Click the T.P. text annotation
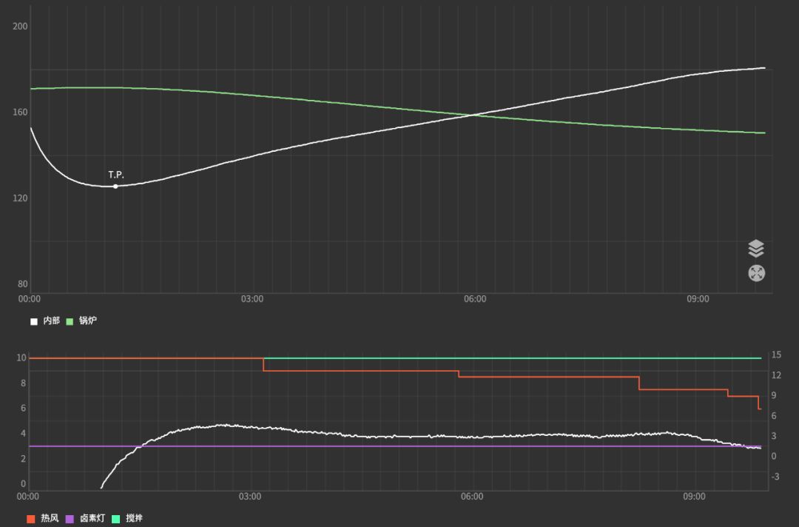799x527 pixels. click(116, 175)
